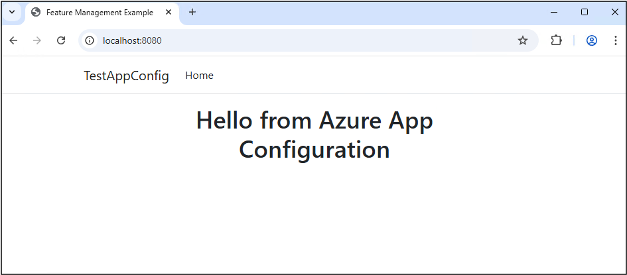Viewport: 627px width, 275px height.
Task: Go back to the previous page
Action: click(x=13, y=40)
